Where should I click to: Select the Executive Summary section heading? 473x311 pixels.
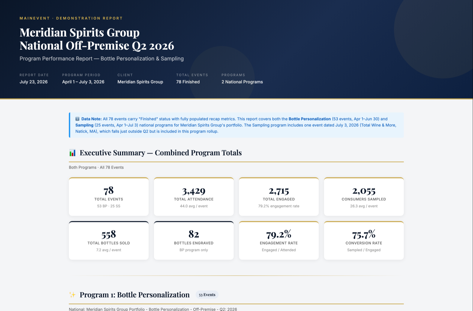tap(161, 153)
